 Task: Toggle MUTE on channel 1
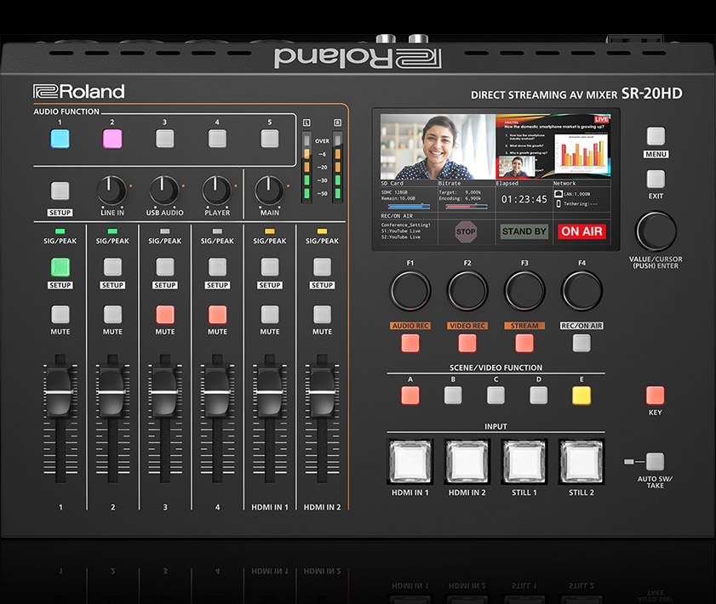[x=60, y=314]
